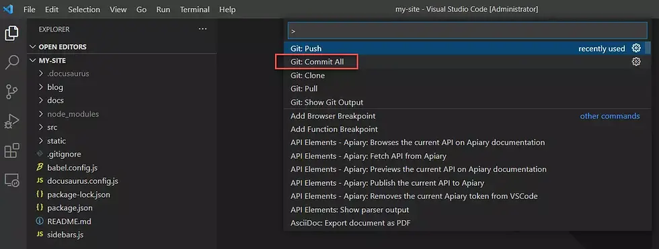Click the JS icon of sidebars.js
This screenshot has height=249, width=659.
40,234
